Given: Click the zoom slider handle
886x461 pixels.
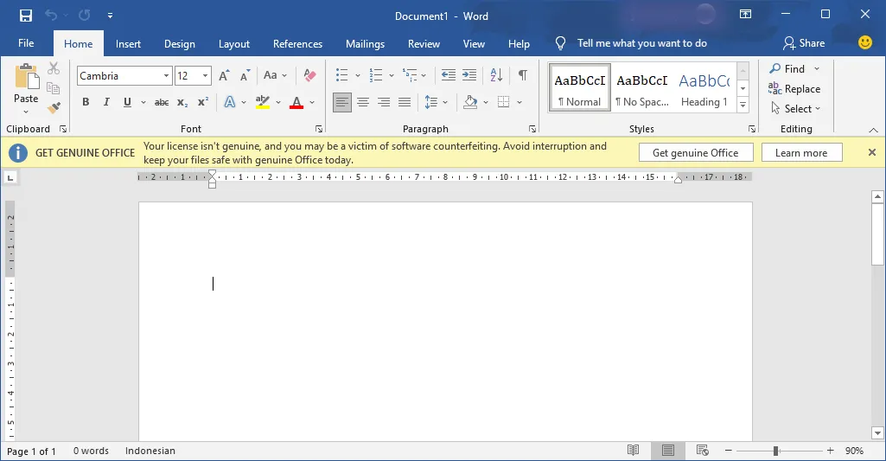Looking at the screenshot, I should click(776, 451).
